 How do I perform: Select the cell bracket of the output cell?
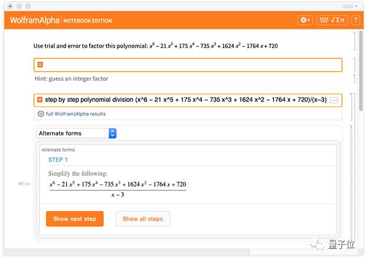351,184
